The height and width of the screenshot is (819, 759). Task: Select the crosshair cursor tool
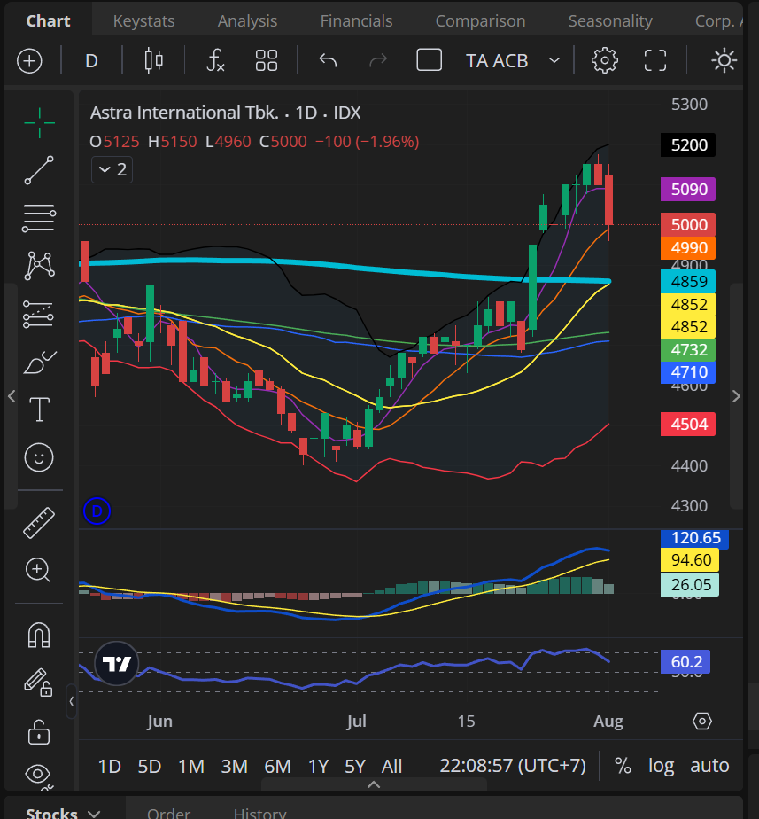tap(39, 123)
